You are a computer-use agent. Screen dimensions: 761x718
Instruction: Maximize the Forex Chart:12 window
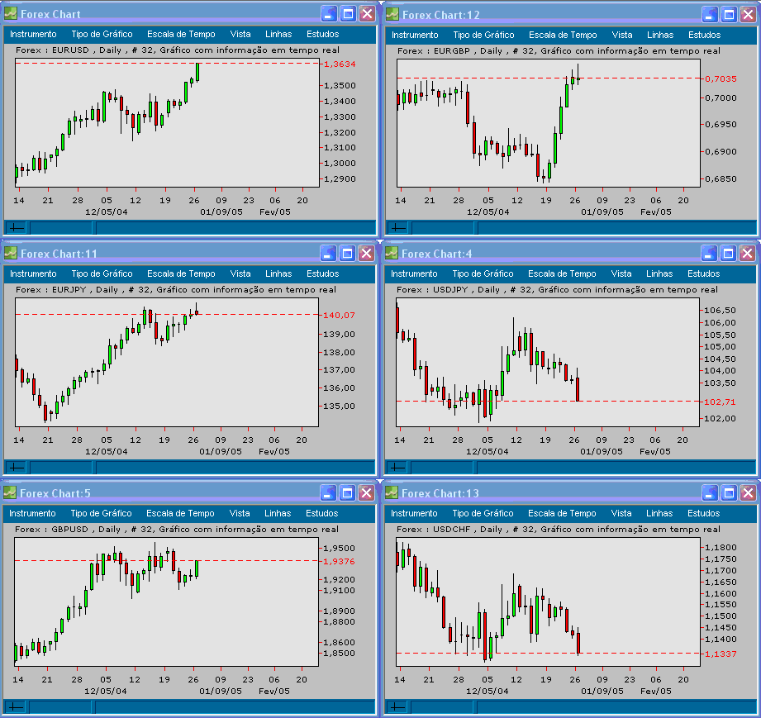(728, 14)
